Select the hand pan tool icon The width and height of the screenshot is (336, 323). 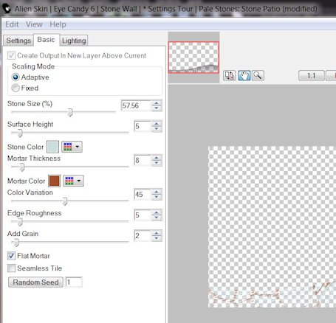pos(244,75)
